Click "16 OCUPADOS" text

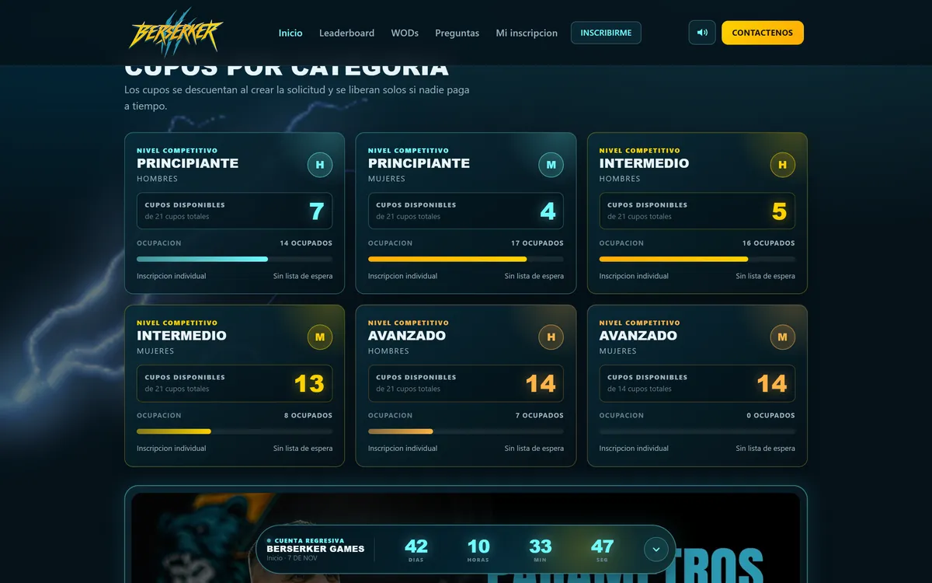click(769, 243)
